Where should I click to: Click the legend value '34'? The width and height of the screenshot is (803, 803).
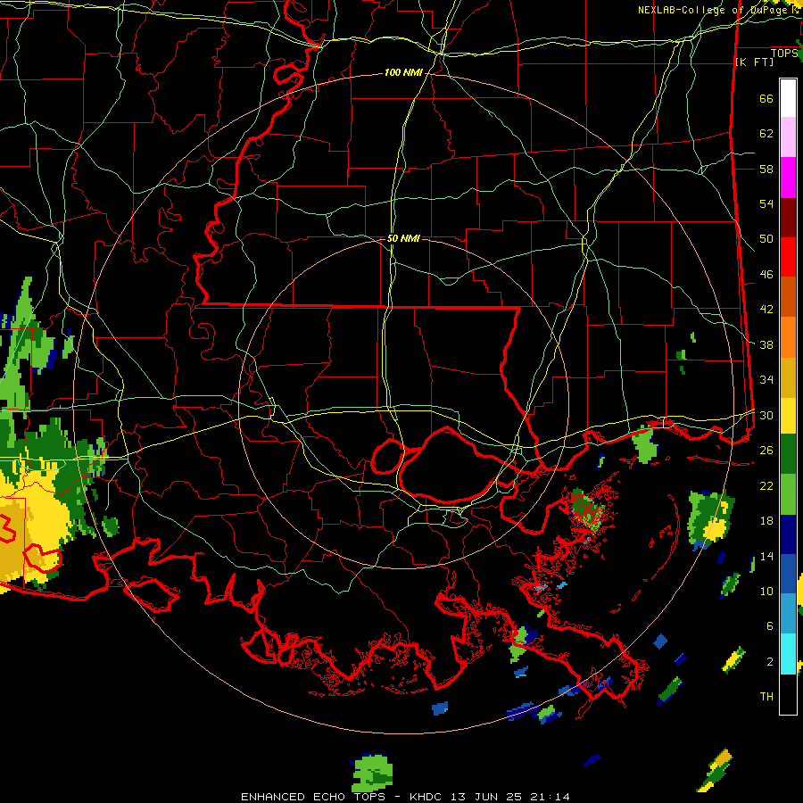766,380
